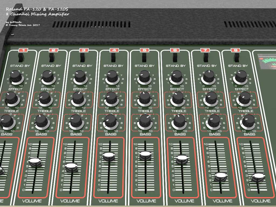Click the channel 7 Bass knob

pos(214,122)
